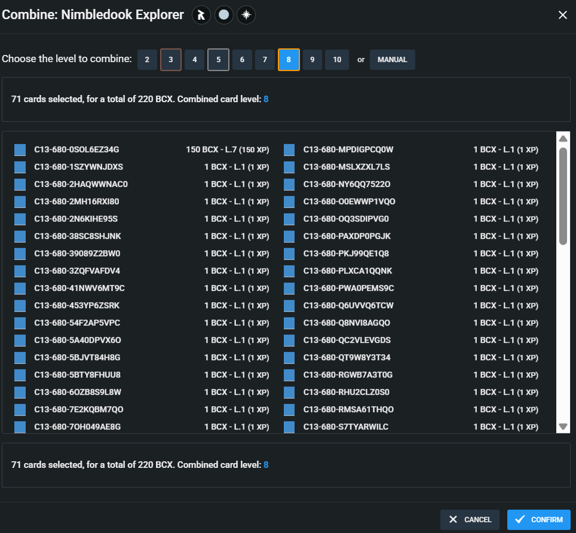
Task: Click the card list scrollbar thumb
Action: click(x=563, y=195)
